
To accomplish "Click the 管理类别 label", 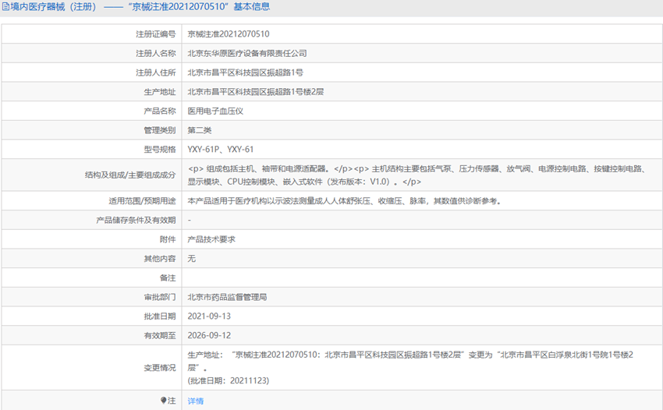I will (160, 130).
